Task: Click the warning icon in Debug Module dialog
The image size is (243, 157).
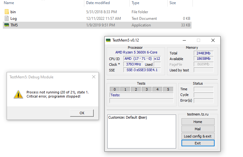Action: pos(18,94)
